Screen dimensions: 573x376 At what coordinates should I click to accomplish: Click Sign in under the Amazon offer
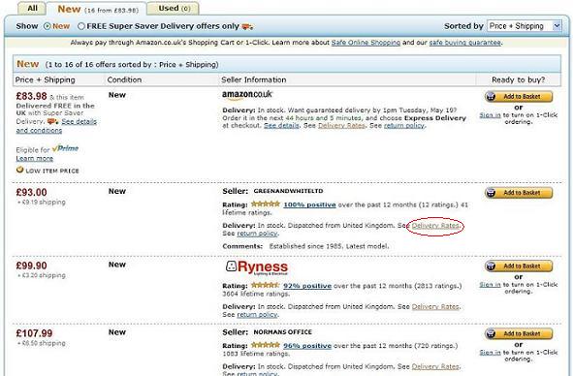(x=490, y=115)
